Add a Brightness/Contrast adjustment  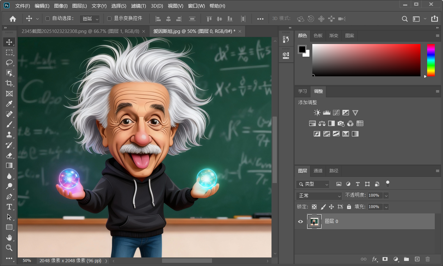[x=317, y=113]
